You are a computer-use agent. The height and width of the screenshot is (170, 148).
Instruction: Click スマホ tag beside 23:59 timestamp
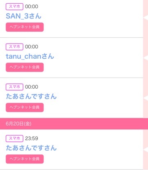[x=14, y=138]
